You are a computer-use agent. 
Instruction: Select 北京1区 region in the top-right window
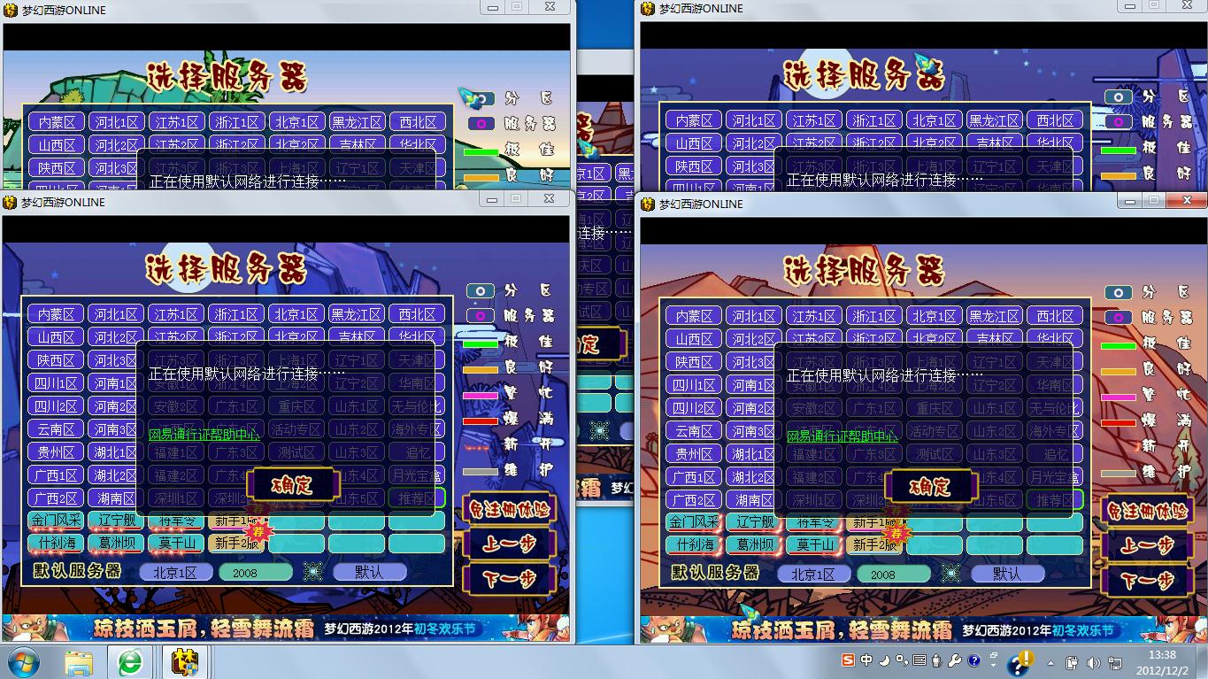[934, 120]
